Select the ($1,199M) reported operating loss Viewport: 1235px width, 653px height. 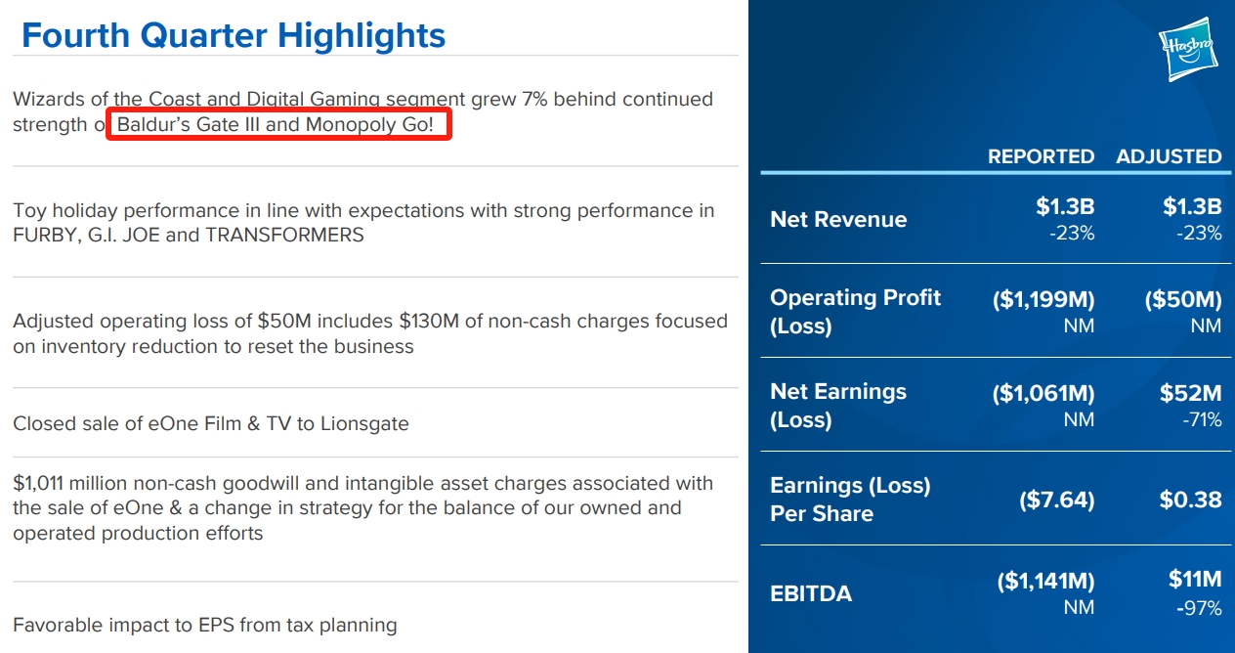[1043, 300]
